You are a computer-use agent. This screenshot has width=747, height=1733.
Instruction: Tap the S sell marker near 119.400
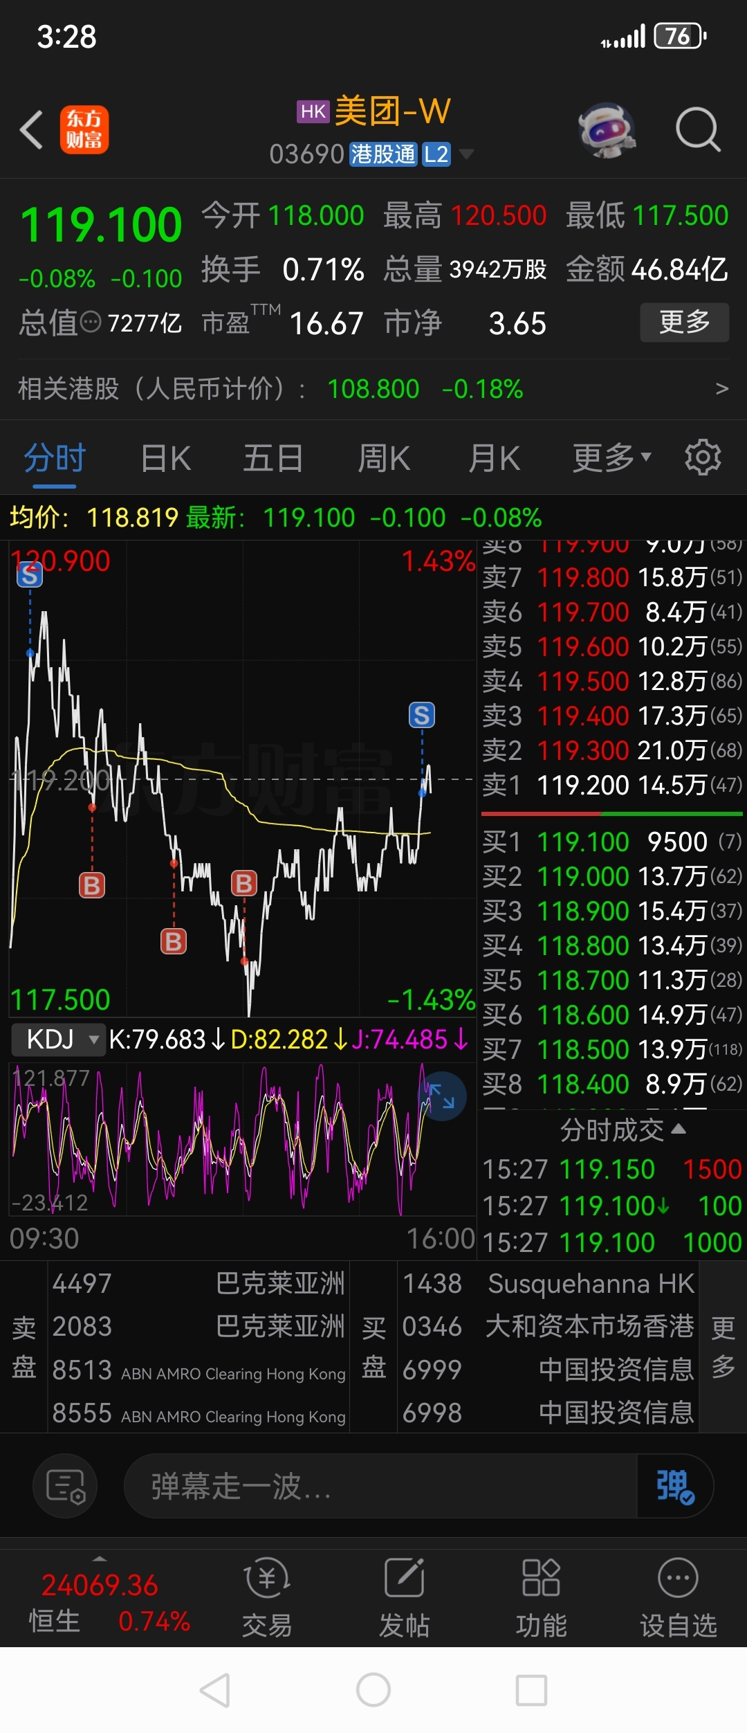coord(422,715)
